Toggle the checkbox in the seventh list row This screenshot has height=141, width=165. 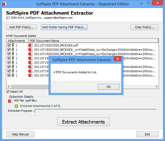(9, 71)
